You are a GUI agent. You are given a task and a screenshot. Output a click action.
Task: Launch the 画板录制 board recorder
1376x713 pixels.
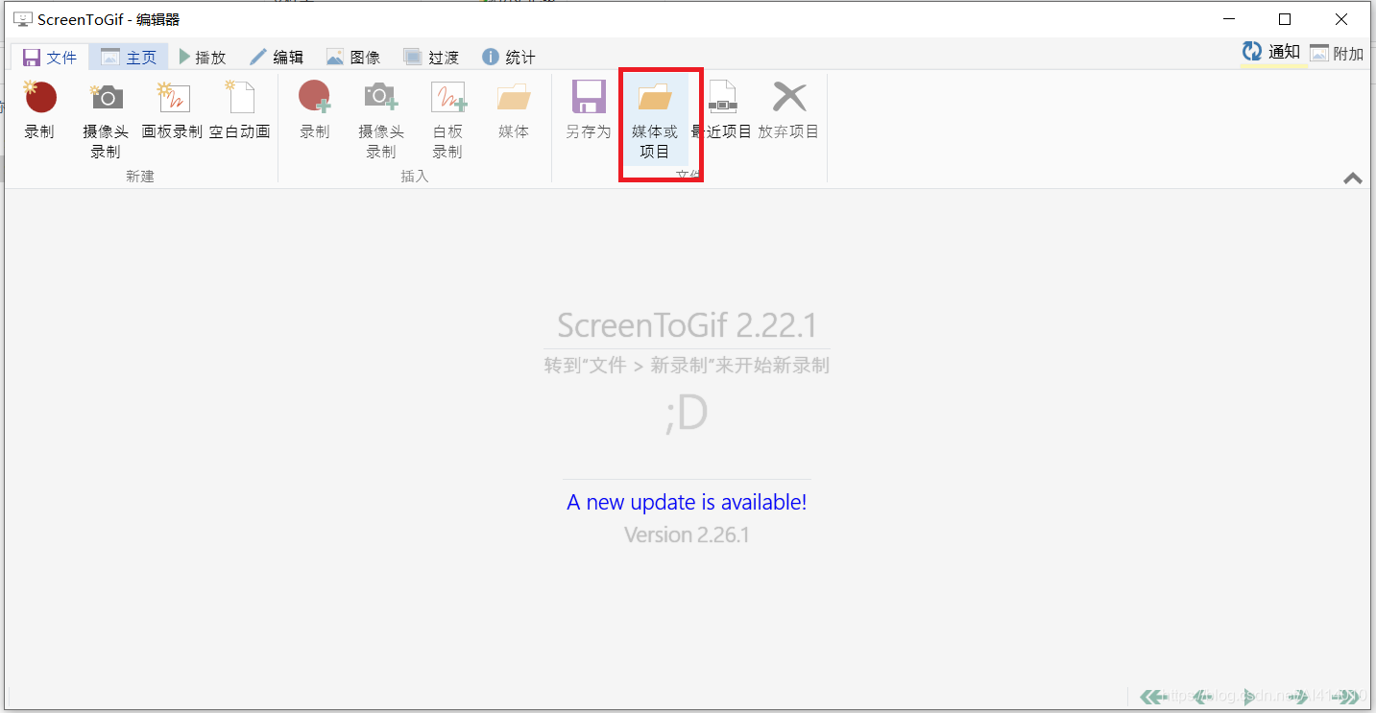click(173, 112)
